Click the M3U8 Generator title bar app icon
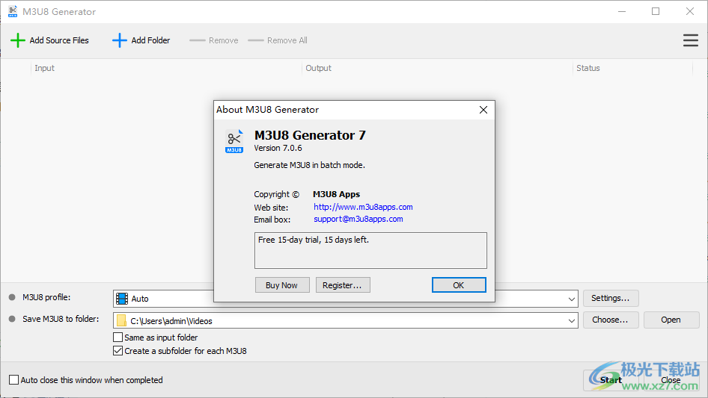Viewport: 708px width, 398px height. (x=13, y=12)
